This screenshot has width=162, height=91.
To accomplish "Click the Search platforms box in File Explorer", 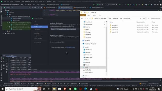I will (x=155, y=18).
